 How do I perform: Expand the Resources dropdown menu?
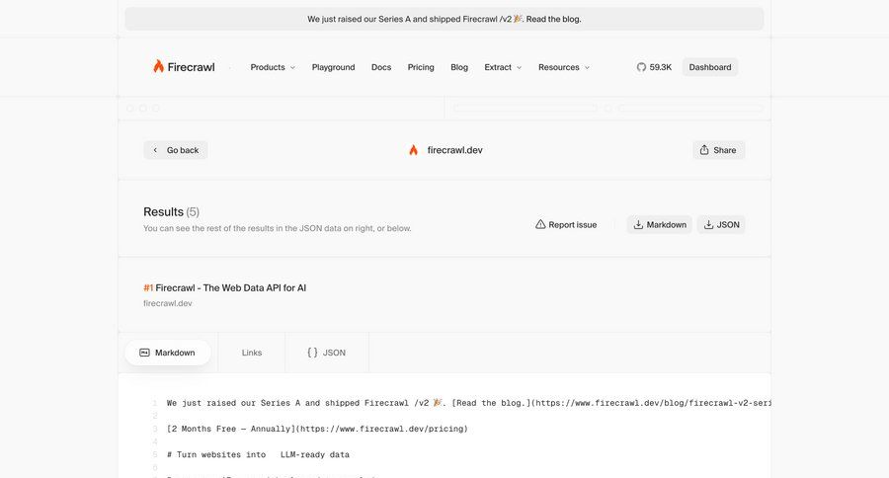point(563,67)
